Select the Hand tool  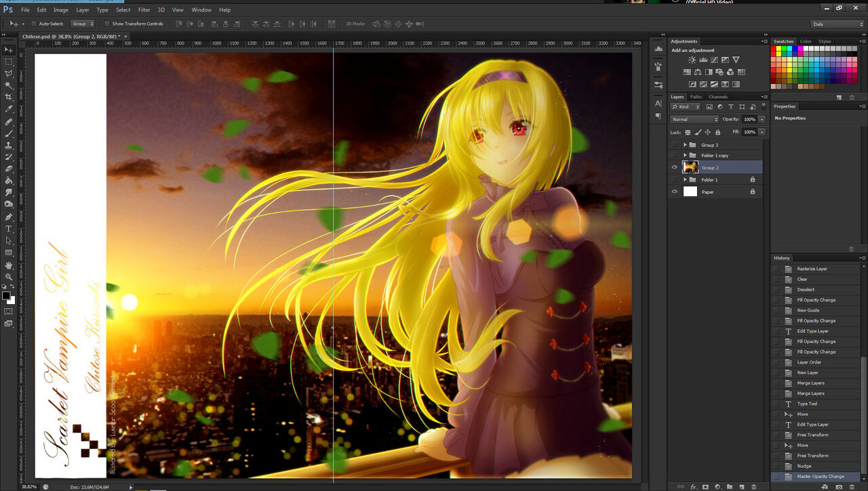click(x=9, y=265)
